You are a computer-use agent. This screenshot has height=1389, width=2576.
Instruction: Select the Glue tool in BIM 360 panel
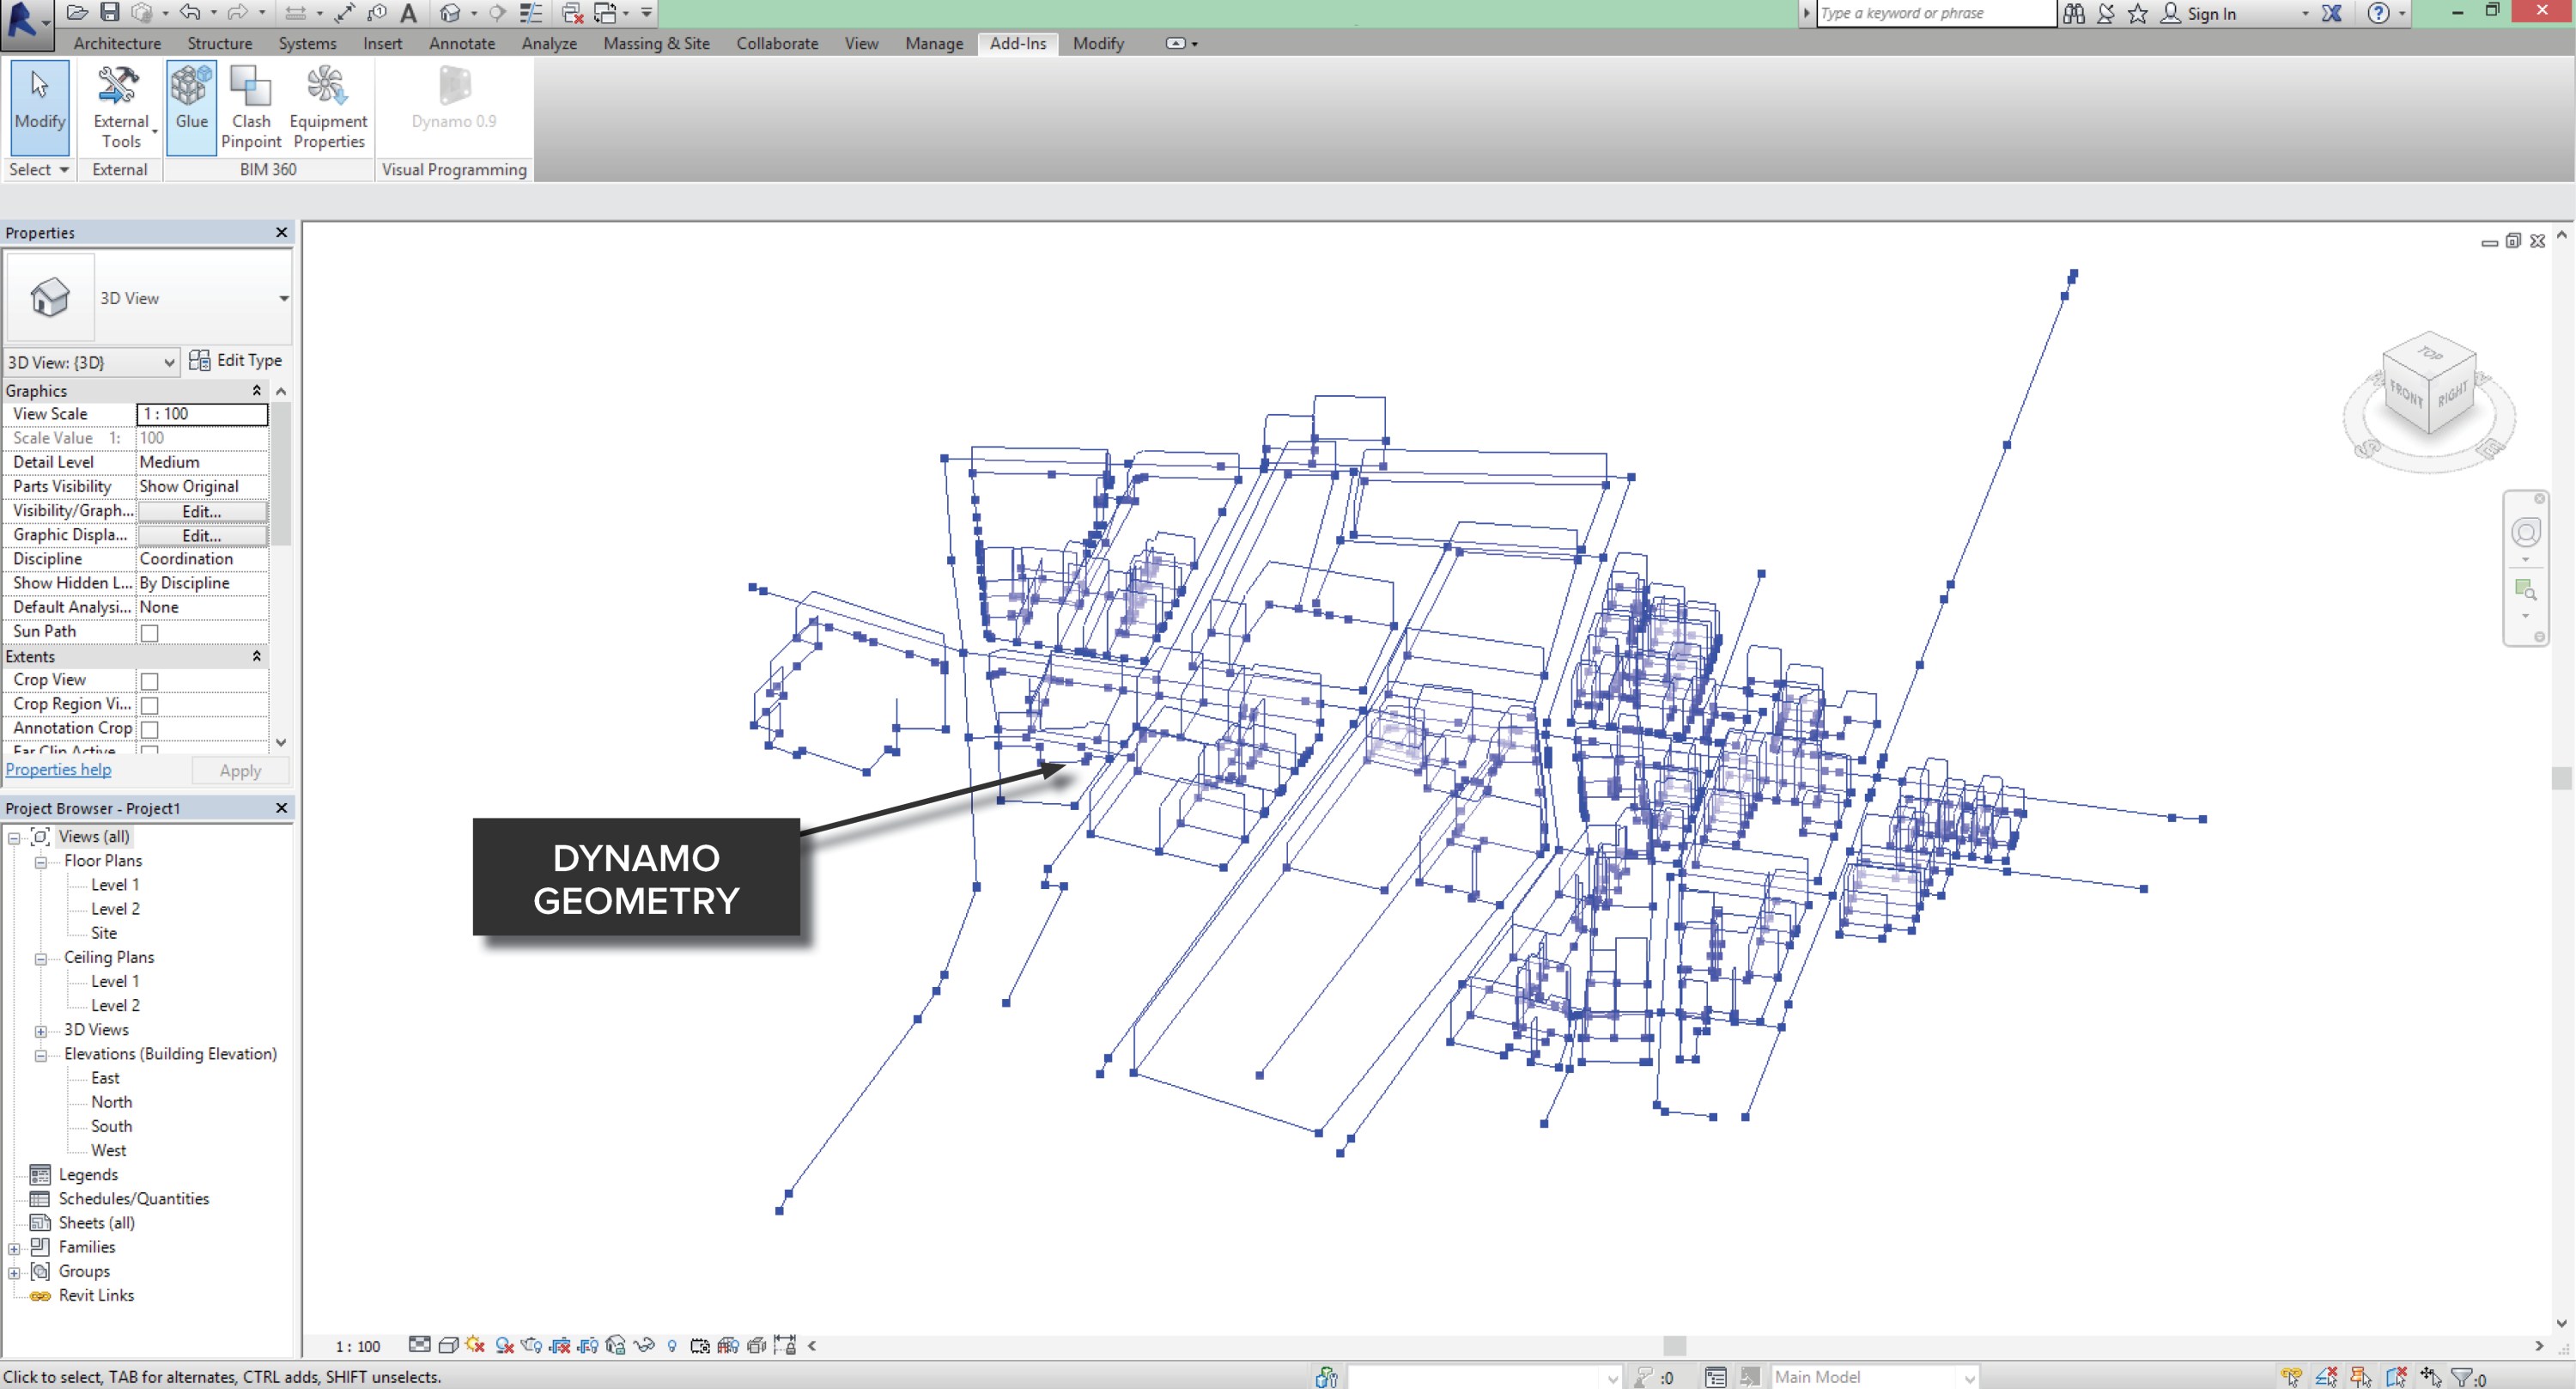(x=191, y=100)
